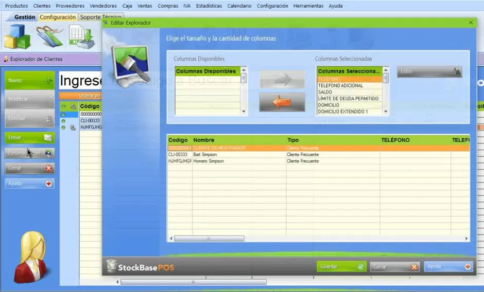The height and width of the screenshot is (292, 484).
Task: Click the Enviar button with envelope
Action: pyautogui.click(x=30, y=138)
